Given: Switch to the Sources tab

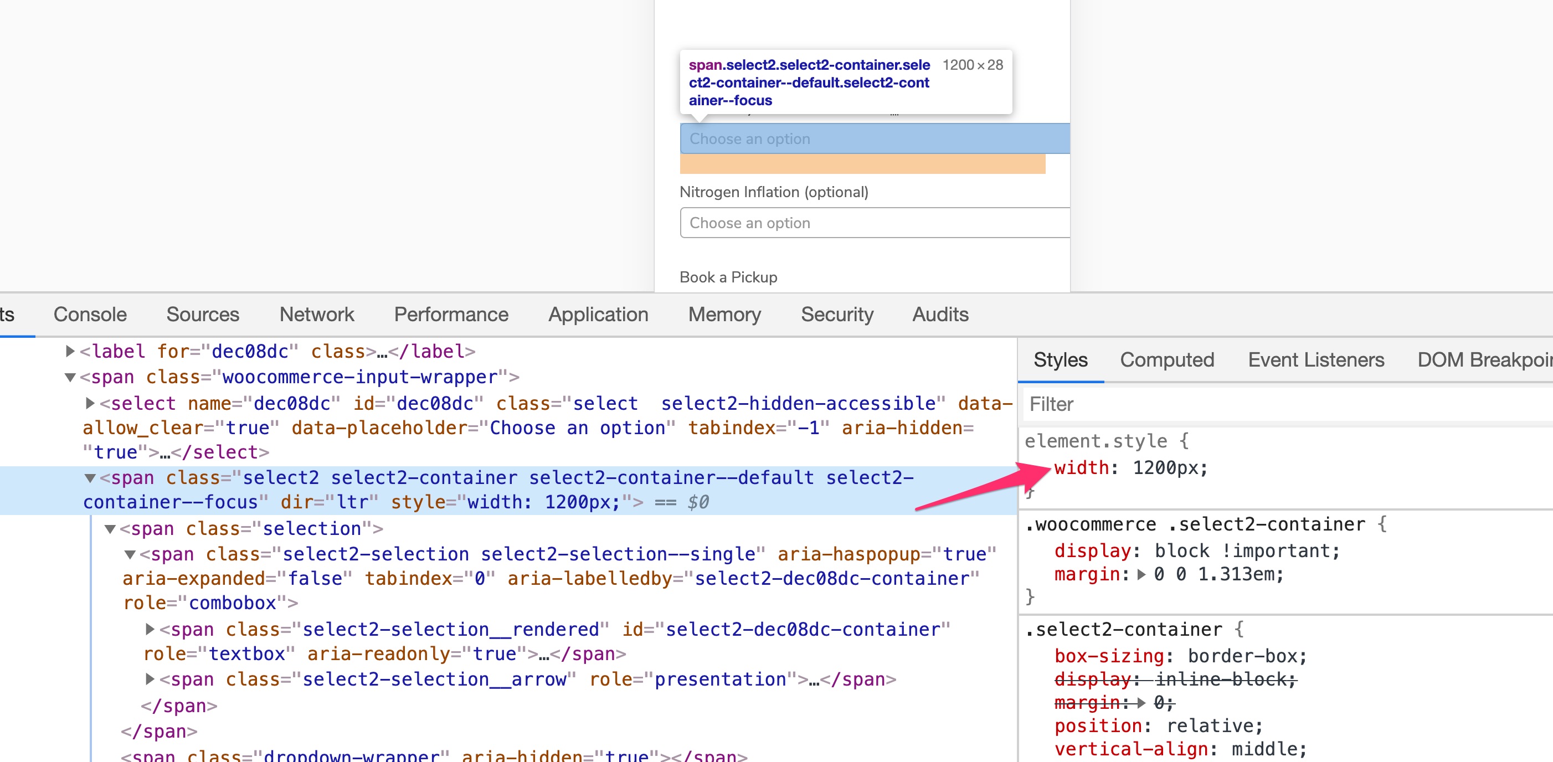Looking at the screenshot, I should tap(203, 314).
